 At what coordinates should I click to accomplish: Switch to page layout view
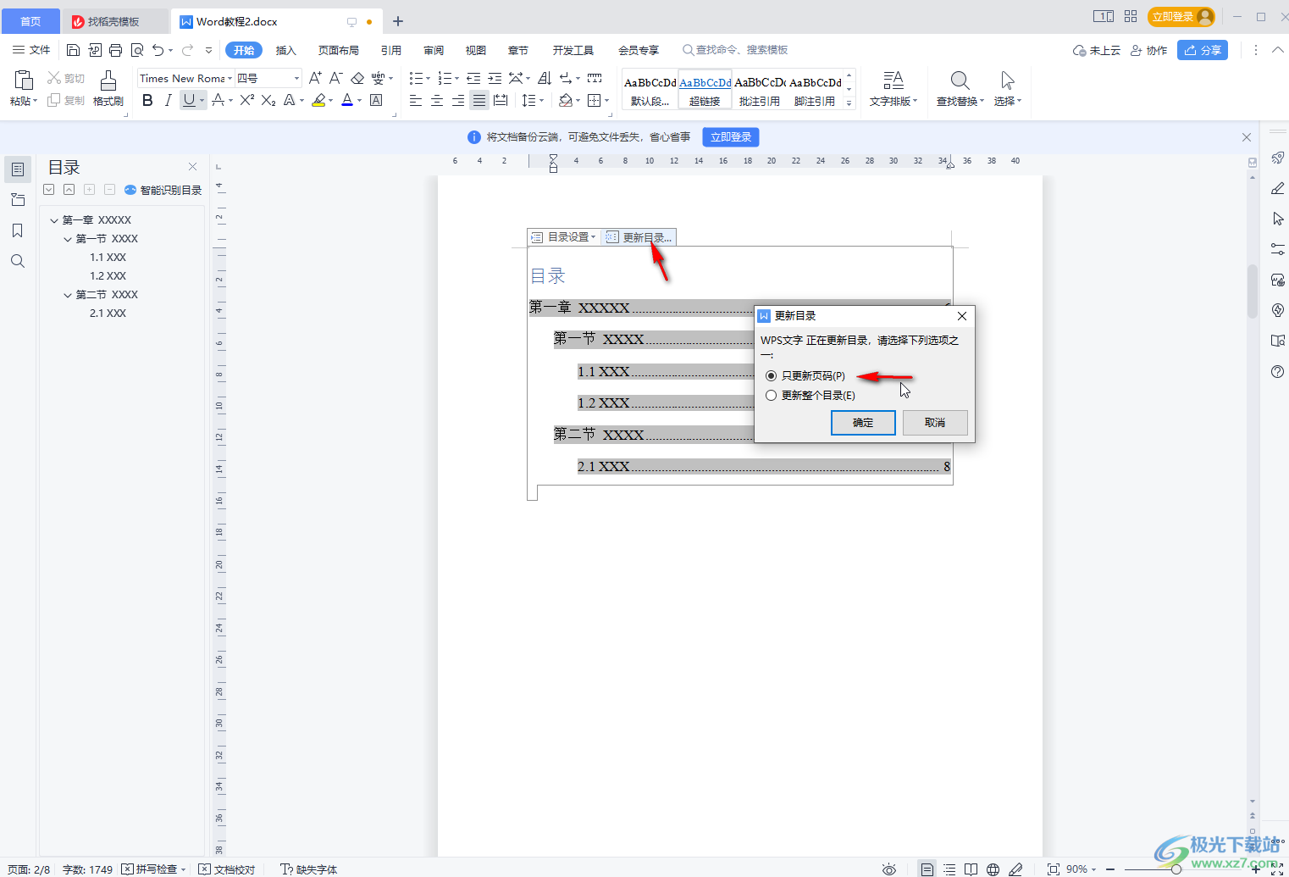point(927,869)
